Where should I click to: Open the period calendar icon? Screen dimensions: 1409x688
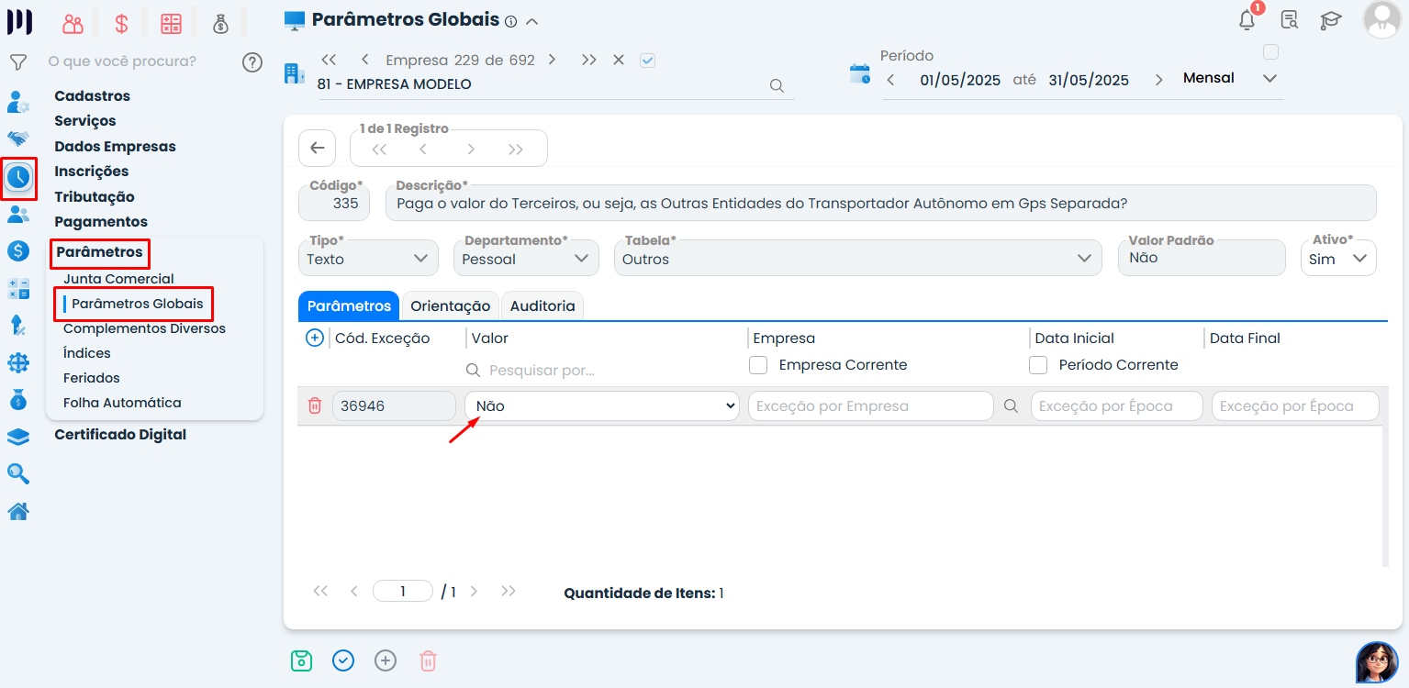coord(859,74)
